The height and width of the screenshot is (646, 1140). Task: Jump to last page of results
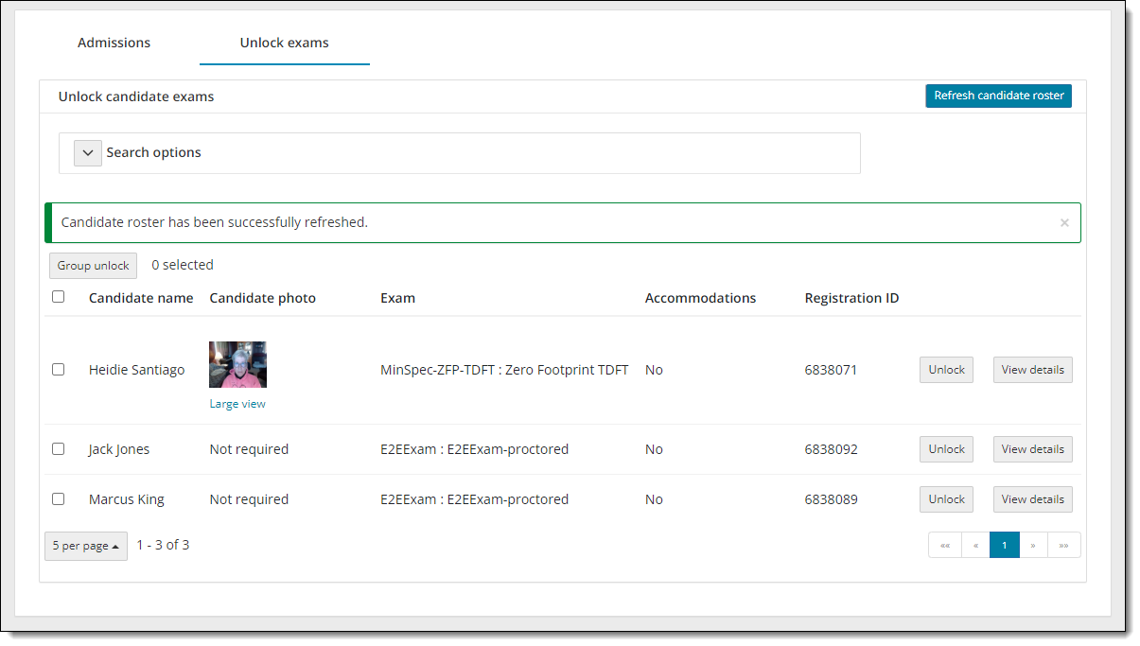click(1063, 546)
